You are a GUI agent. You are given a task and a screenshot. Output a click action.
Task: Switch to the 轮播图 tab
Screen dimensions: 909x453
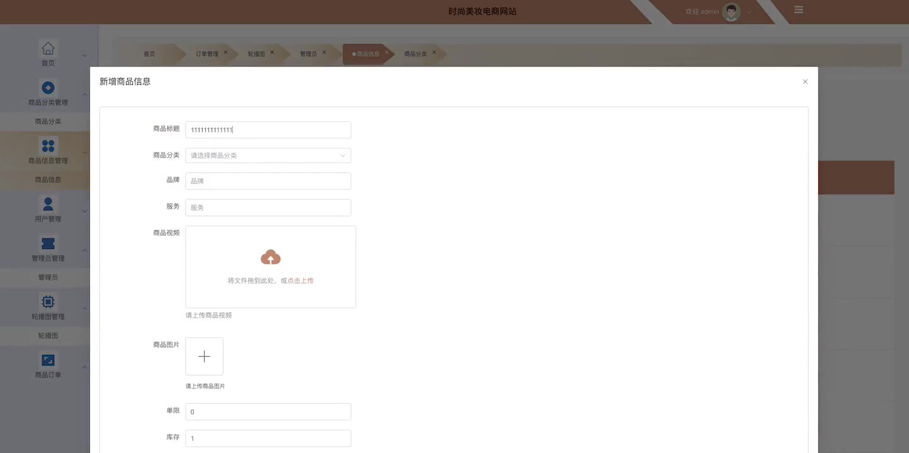click(256, 54)
